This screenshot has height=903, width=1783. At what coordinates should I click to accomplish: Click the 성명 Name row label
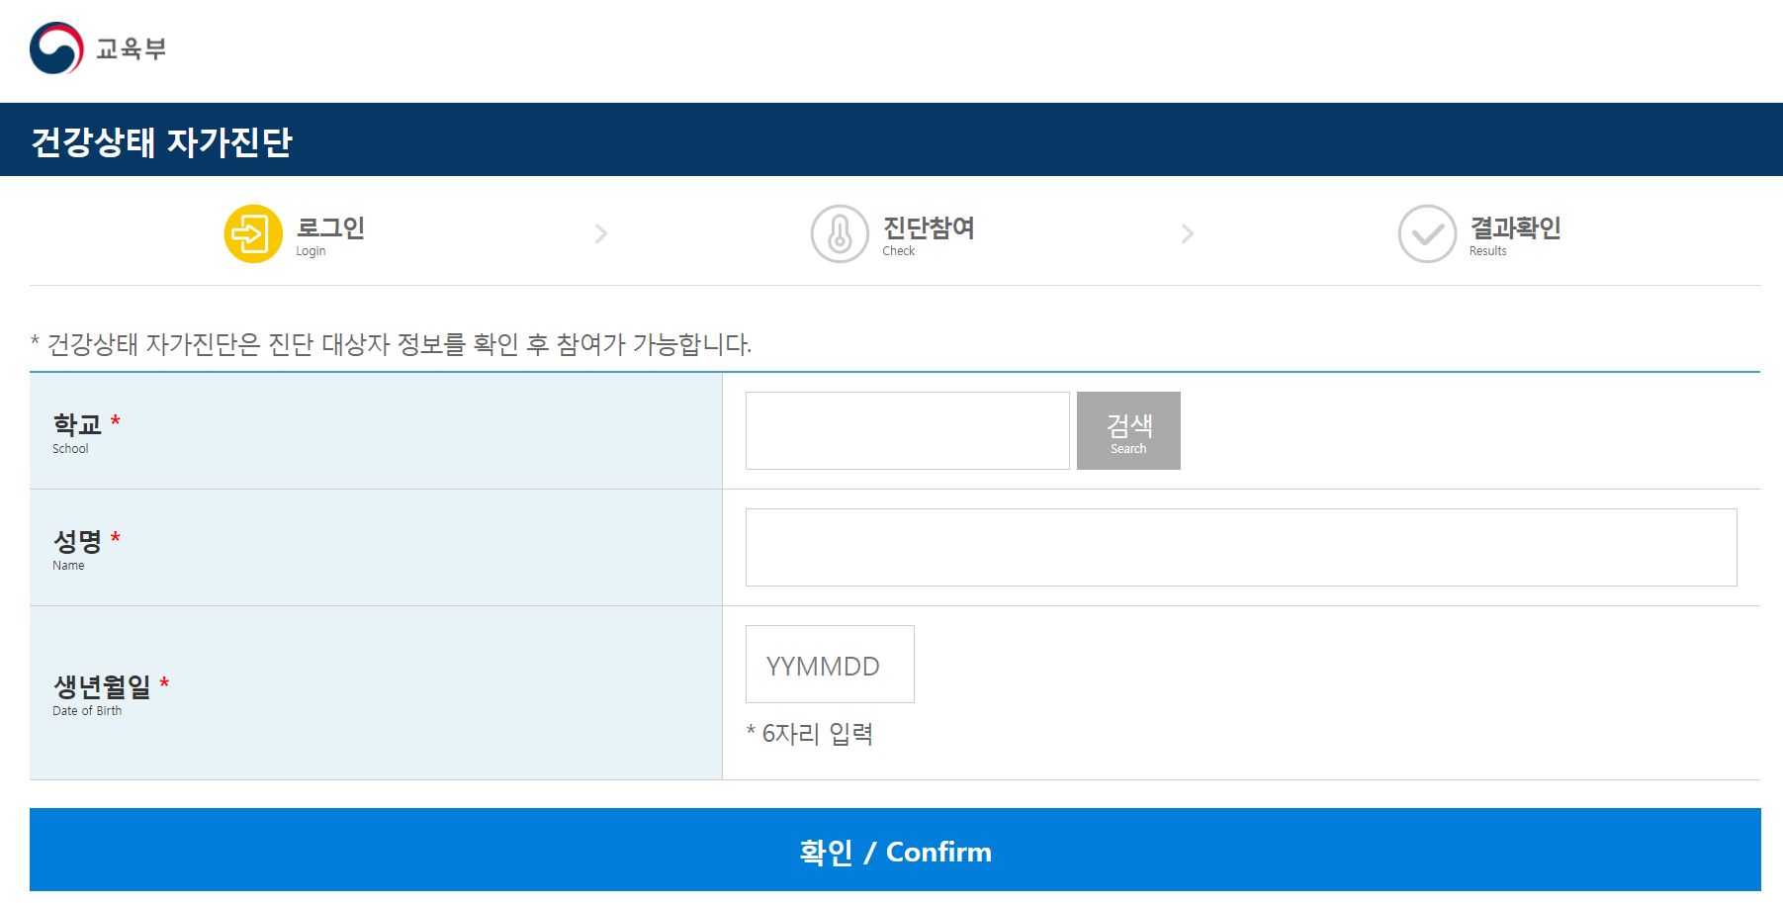[x=83, y=547]
